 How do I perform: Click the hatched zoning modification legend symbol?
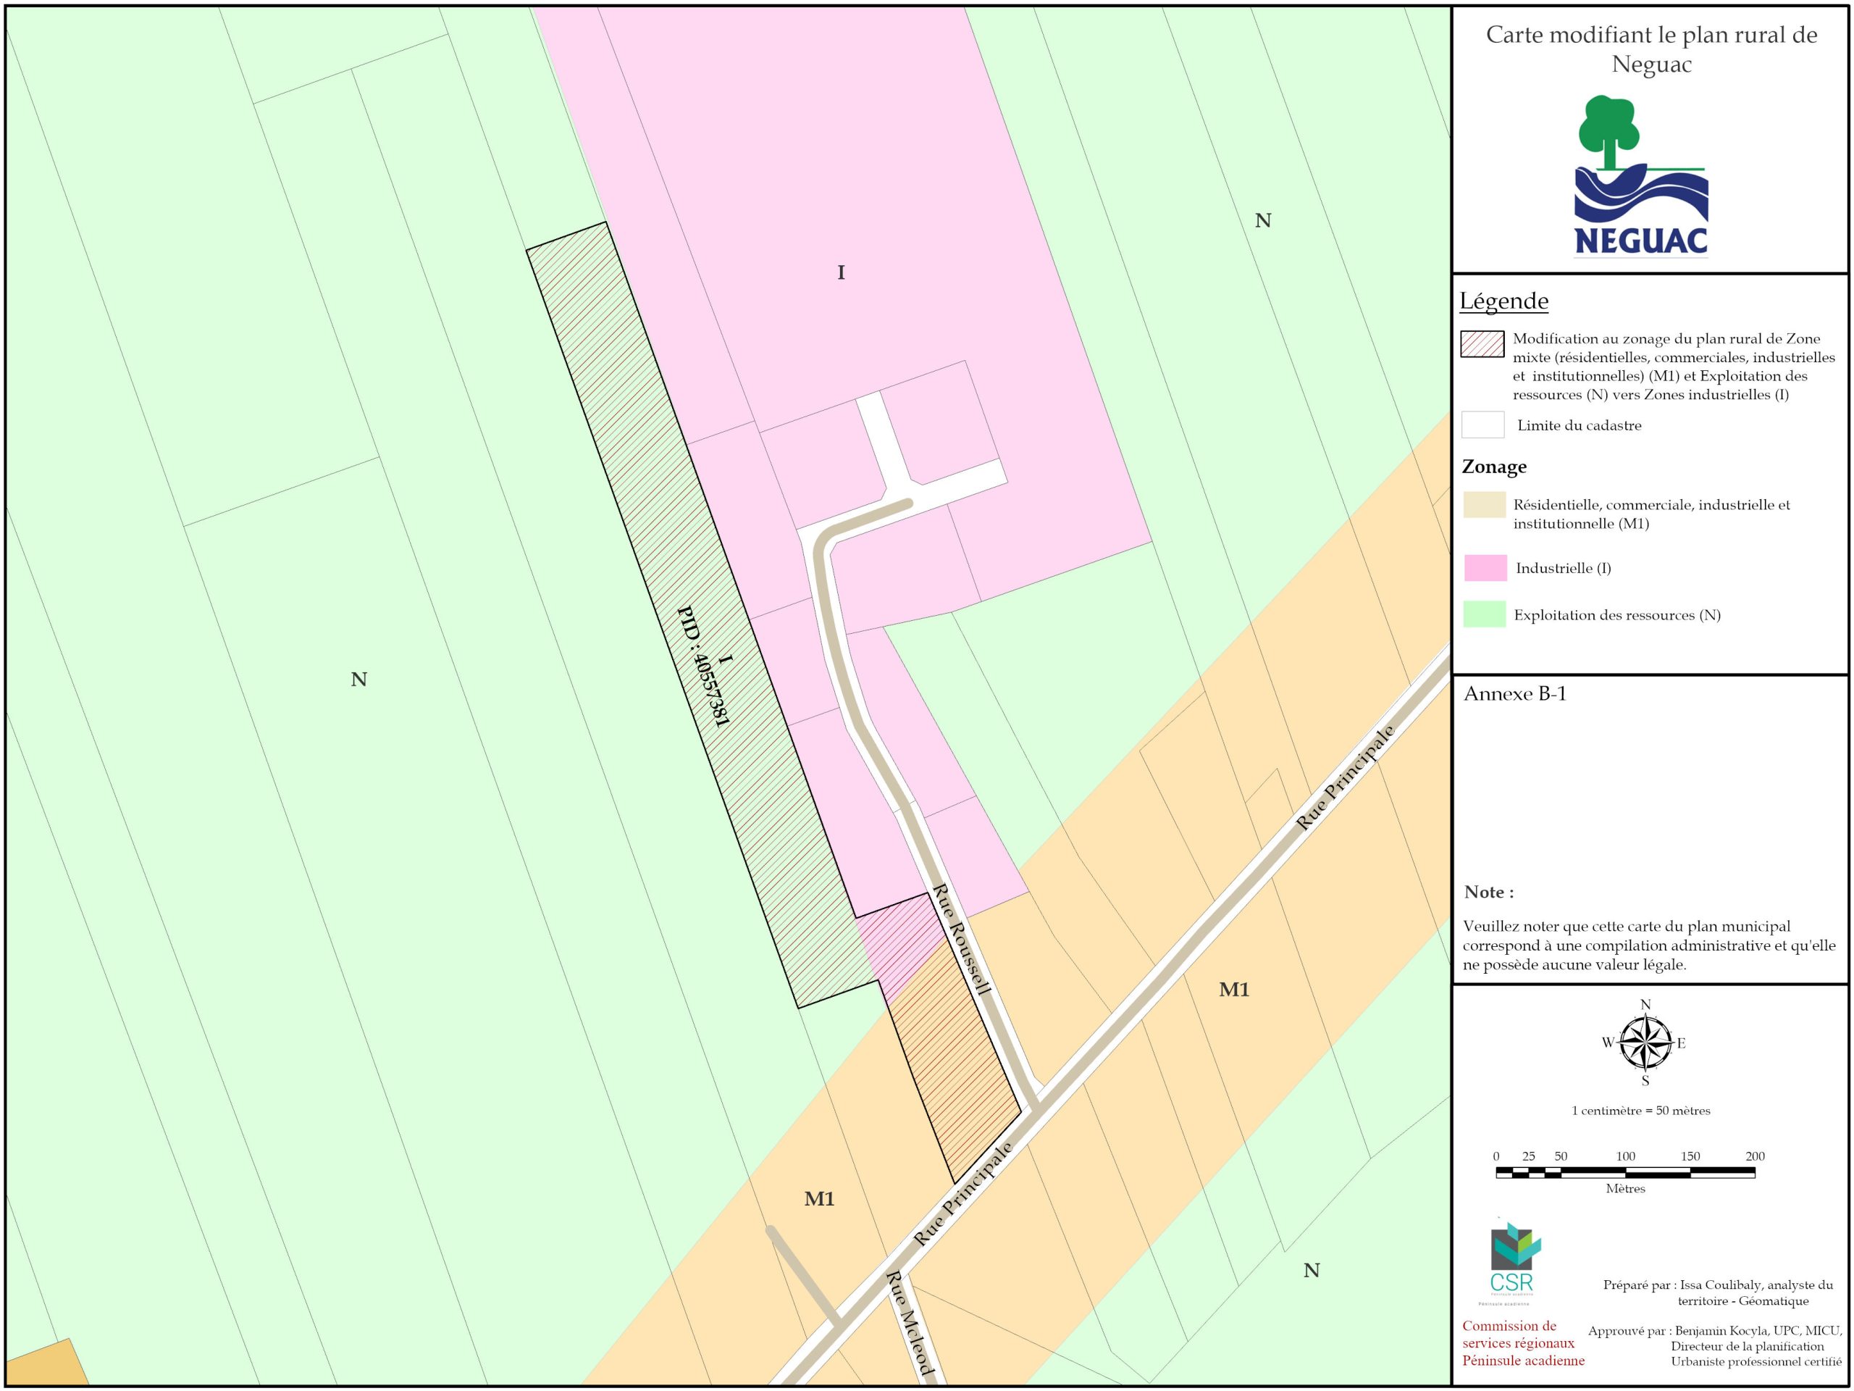click(1482, 344)
